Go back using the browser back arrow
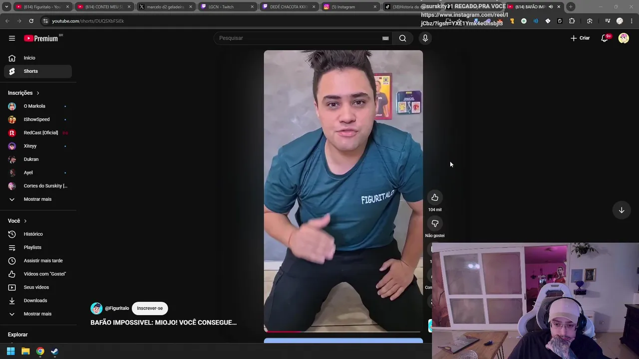 tap(7, 21)
